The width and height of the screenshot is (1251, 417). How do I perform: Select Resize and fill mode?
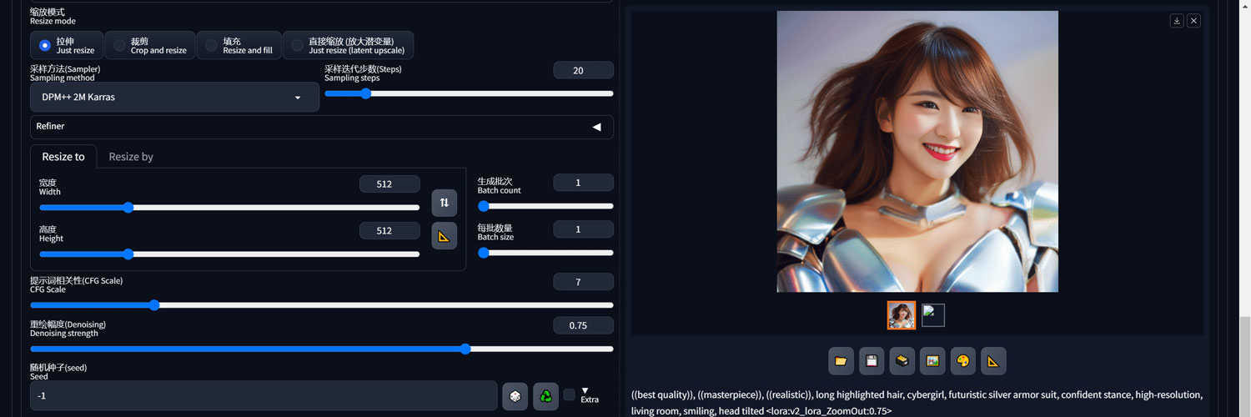click(x=239, y=45)
